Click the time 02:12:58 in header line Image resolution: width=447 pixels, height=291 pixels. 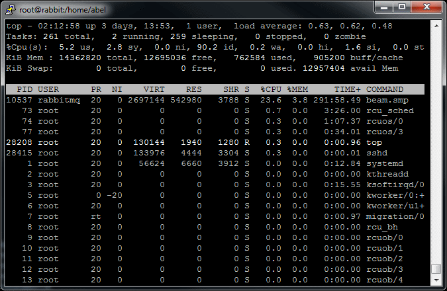59,26
